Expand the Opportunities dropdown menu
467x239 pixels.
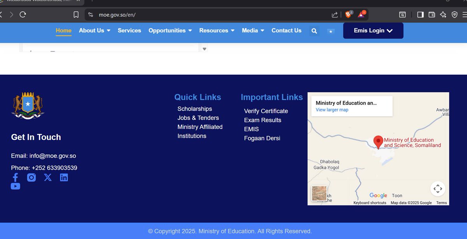[x=170, y=30]
